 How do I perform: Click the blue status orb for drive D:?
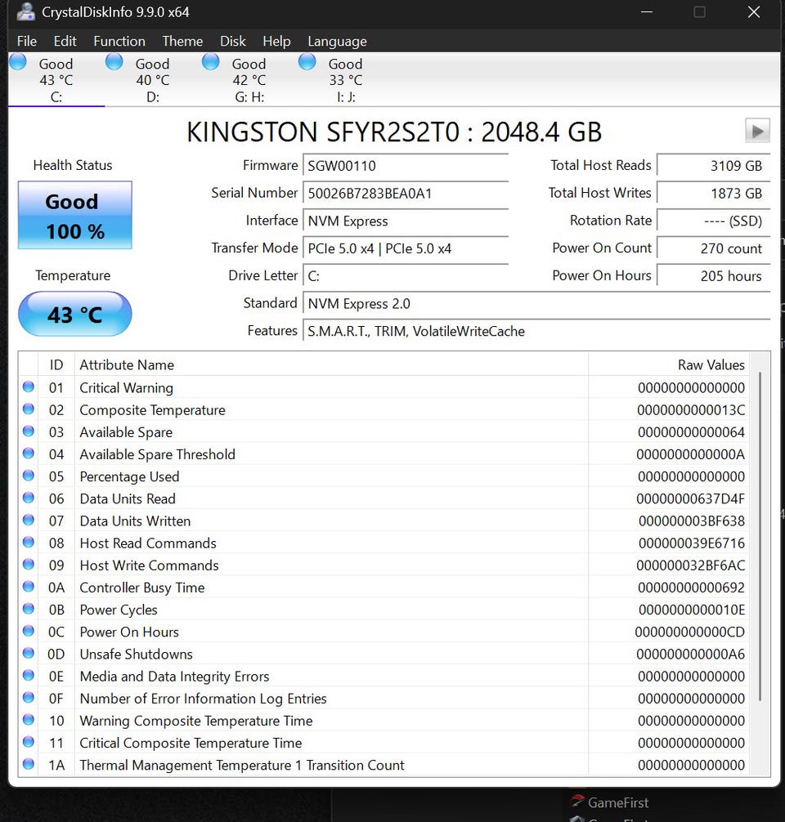[114, 61]
